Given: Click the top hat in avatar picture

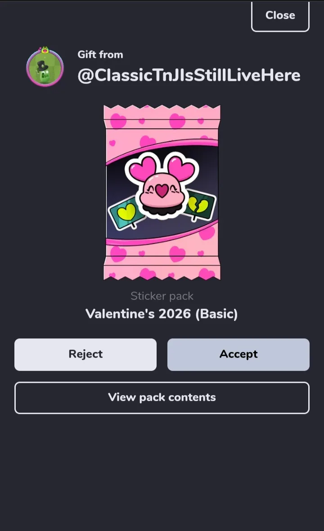Looking at the screenshot, I should (x=42, y=65).
